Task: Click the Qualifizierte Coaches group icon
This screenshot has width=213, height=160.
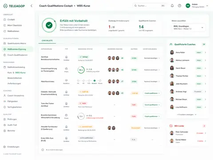Action: point(171,44)
